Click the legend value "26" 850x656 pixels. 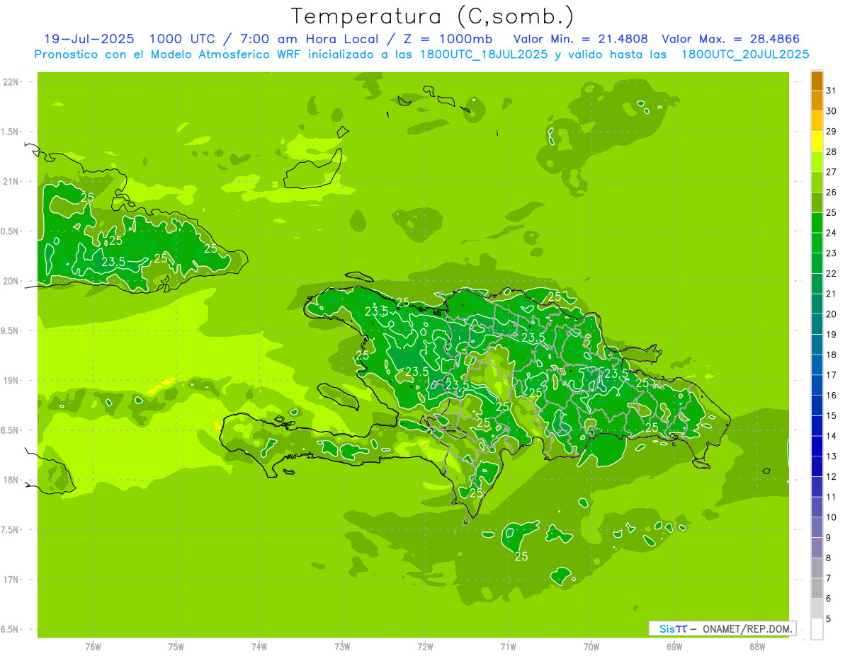(832, 192)
